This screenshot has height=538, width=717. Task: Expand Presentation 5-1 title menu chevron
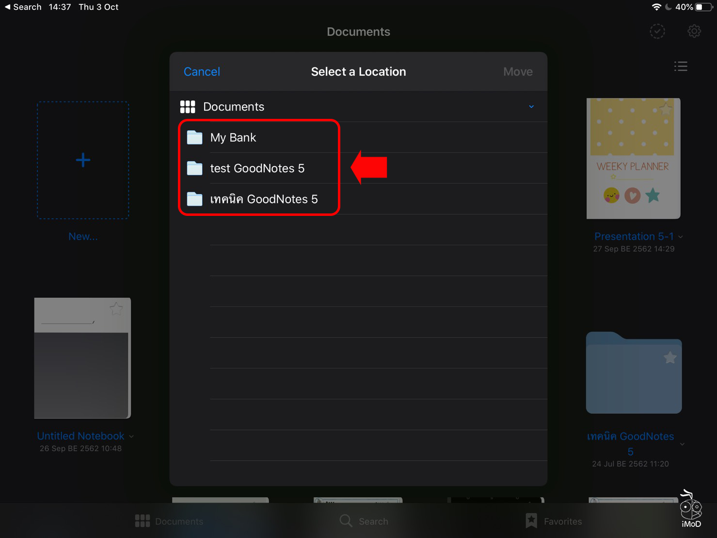pyautogui.click(x=681, y=237)
